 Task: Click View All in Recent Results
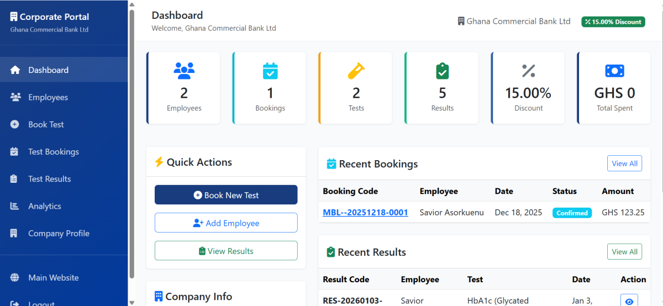pos(624,252)
